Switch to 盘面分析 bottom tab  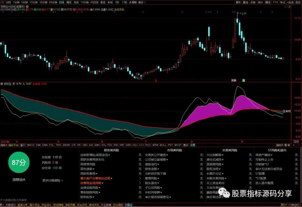point(23,205)
